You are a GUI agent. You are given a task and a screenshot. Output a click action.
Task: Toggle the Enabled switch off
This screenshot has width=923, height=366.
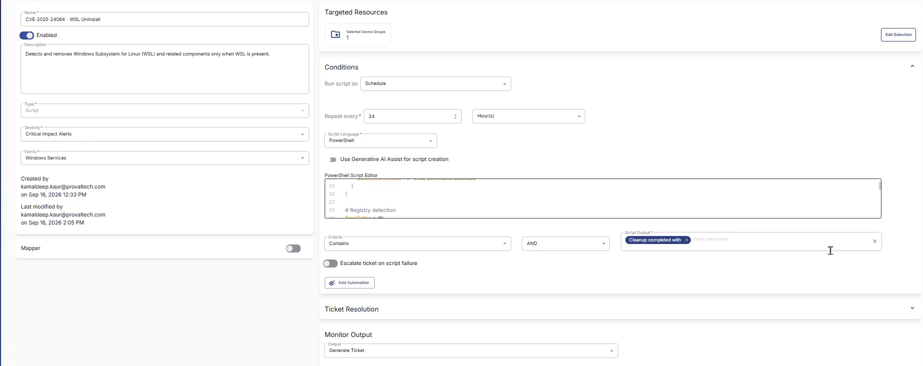pyautogui.click(x=27, y=35)
